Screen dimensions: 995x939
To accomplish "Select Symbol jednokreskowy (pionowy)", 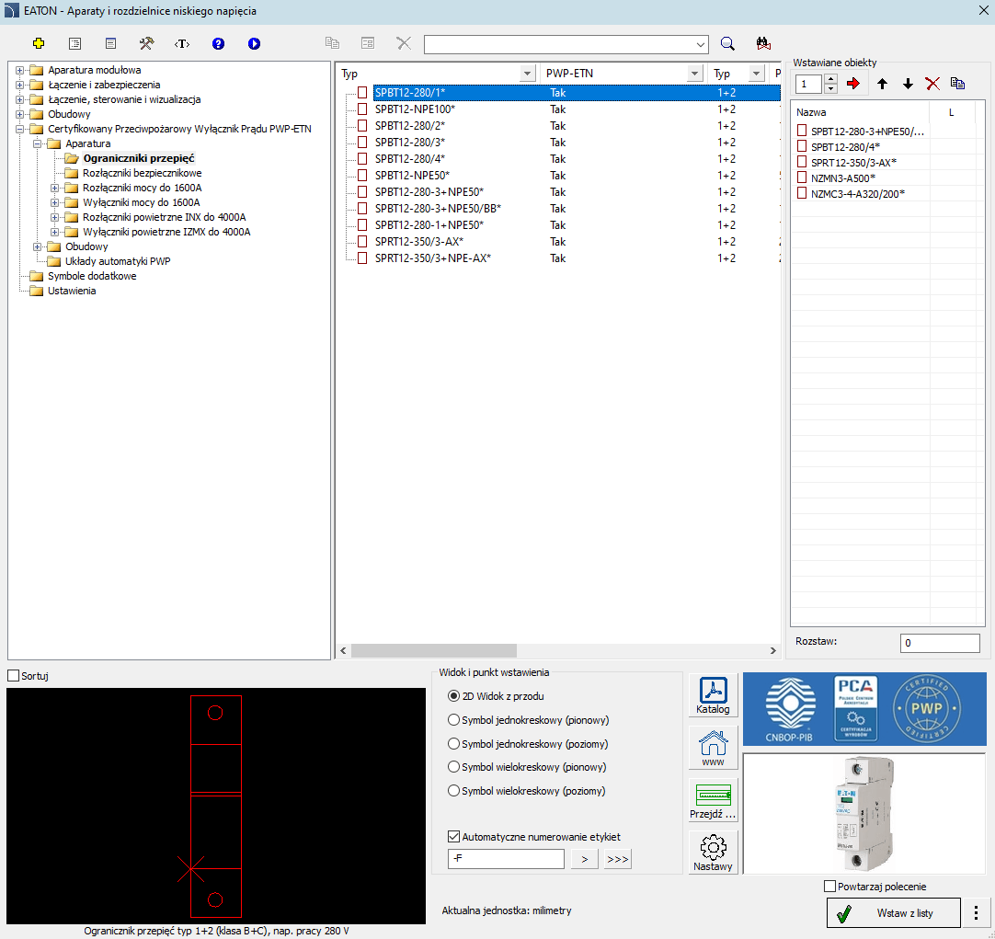I will 453,720.
